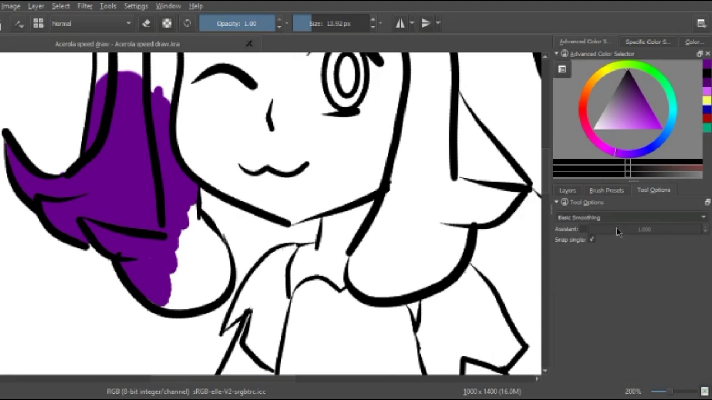Increase brush size with the up stepper arrow

click(373, 20)
